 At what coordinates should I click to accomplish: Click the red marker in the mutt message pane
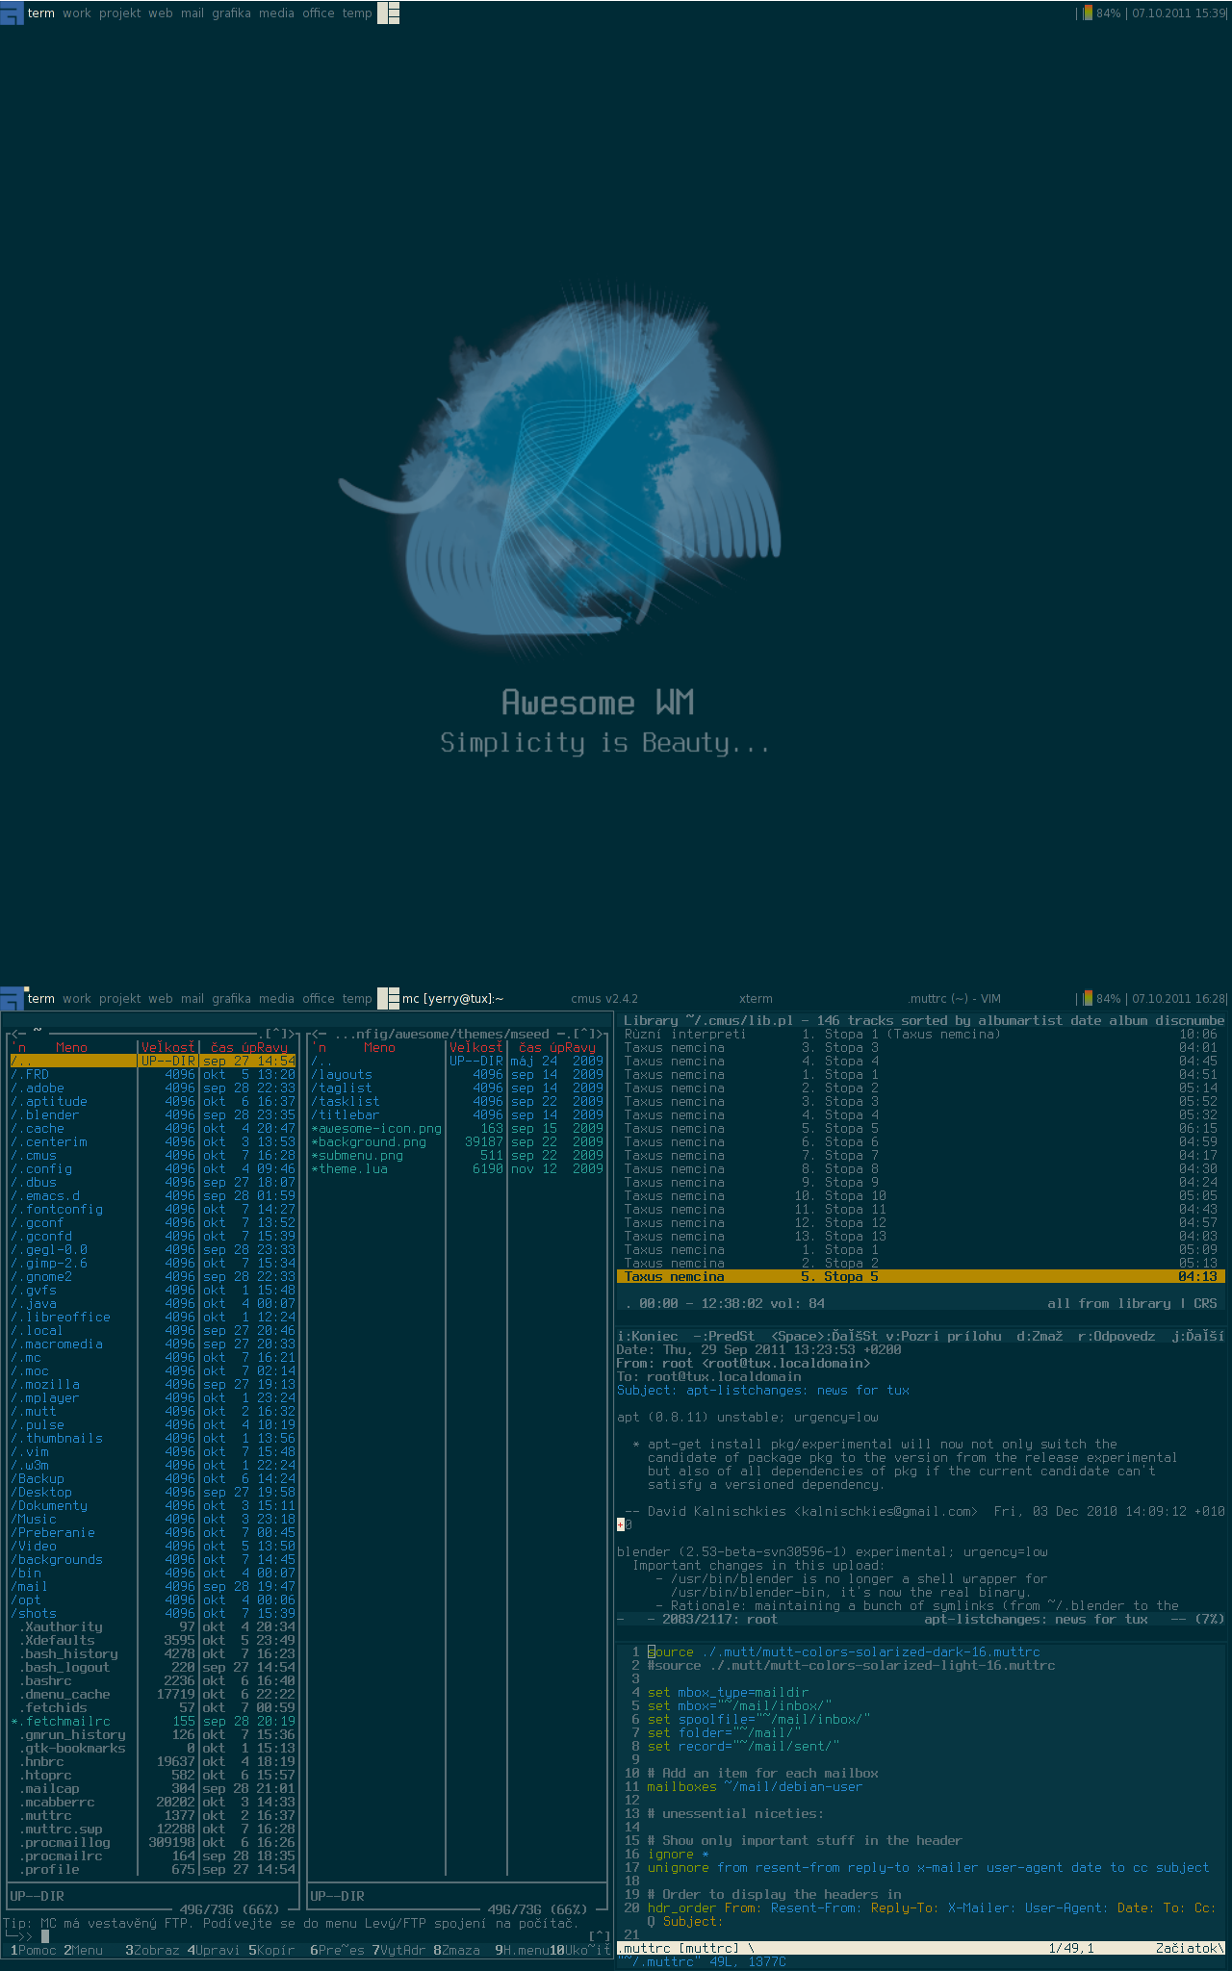pos(621,1524)
